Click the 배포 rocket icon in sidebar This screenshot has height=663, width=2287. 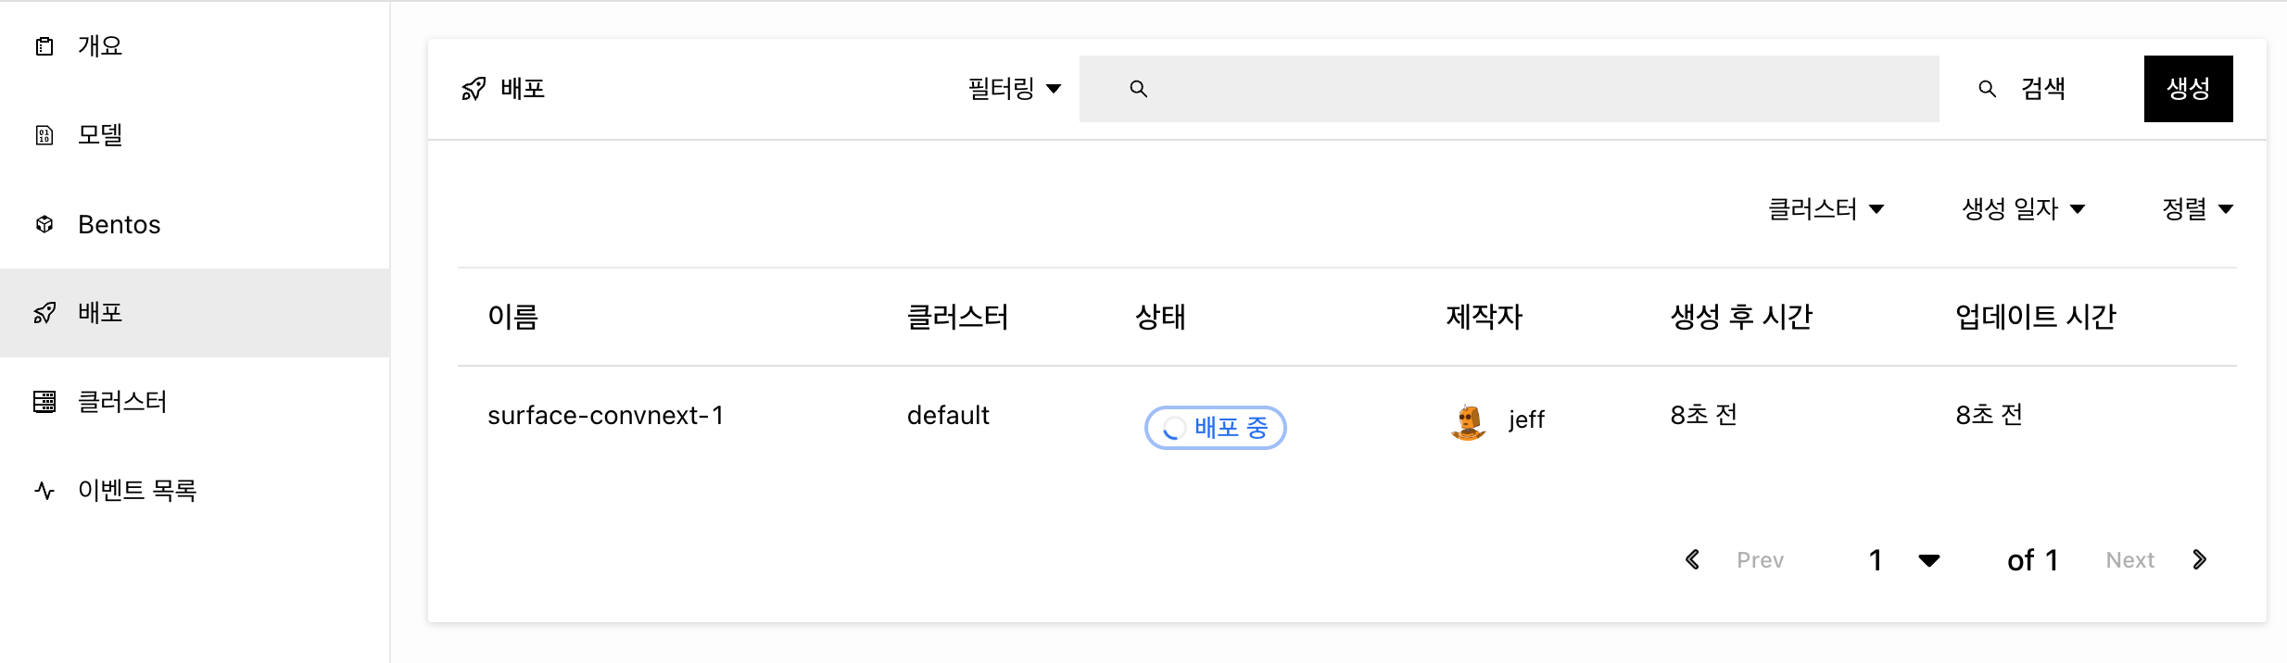click(44, 313)
